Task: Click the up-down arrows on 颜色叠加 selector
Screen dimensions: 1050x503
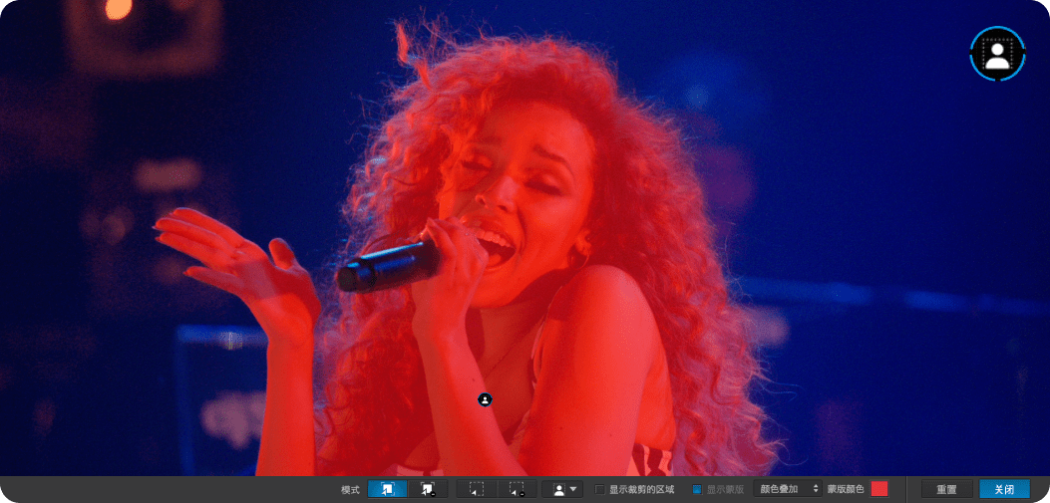Action: click(816, 489)
